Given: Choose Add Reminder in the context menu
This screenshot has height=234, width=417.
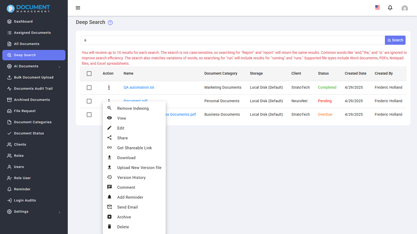Looking at the screenshot, I should (130, 197).
